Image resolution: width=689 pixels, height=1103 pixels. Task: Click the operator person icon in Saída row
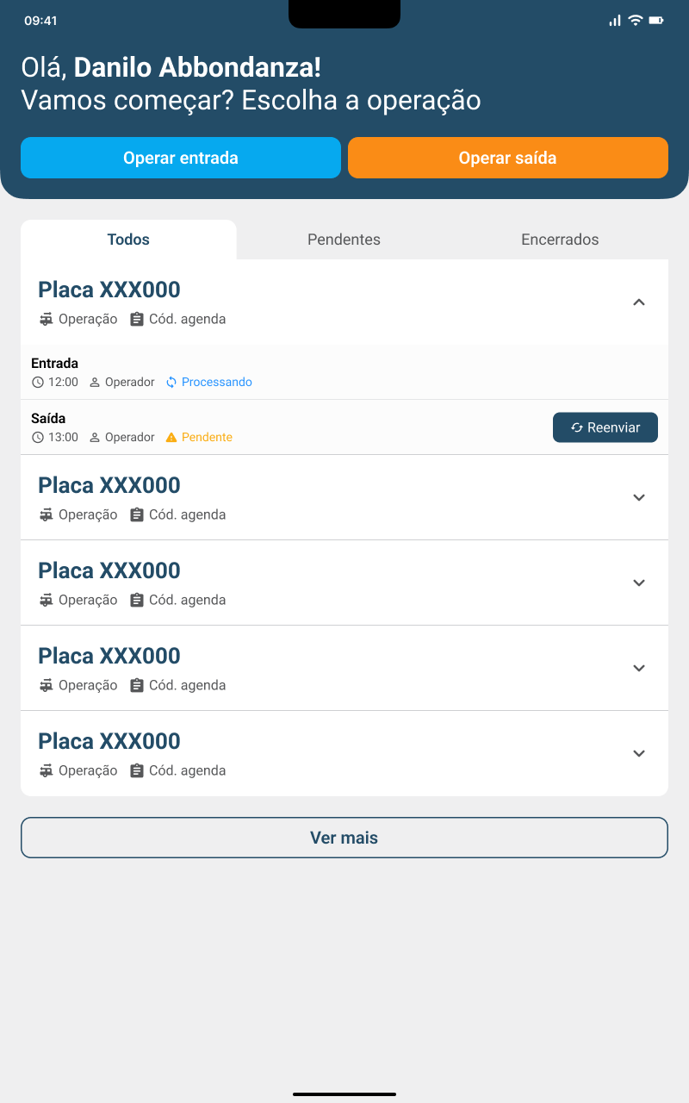pyautogui.click(x=95, y=437)
